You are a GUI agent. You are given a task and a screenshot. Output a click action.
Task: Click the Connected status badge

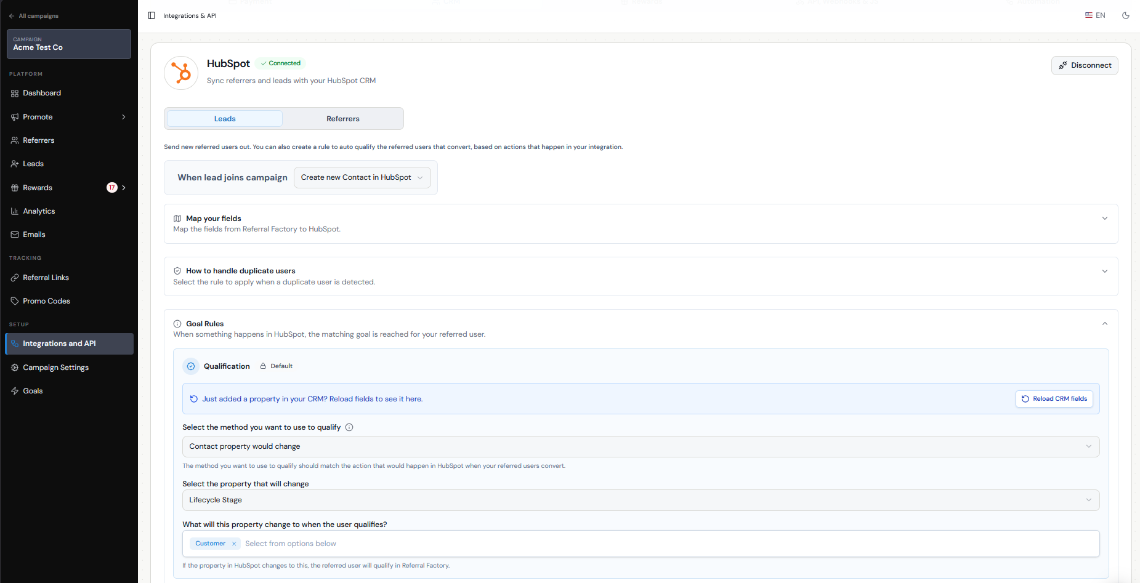pyautogui.click(x=280, y=63)
